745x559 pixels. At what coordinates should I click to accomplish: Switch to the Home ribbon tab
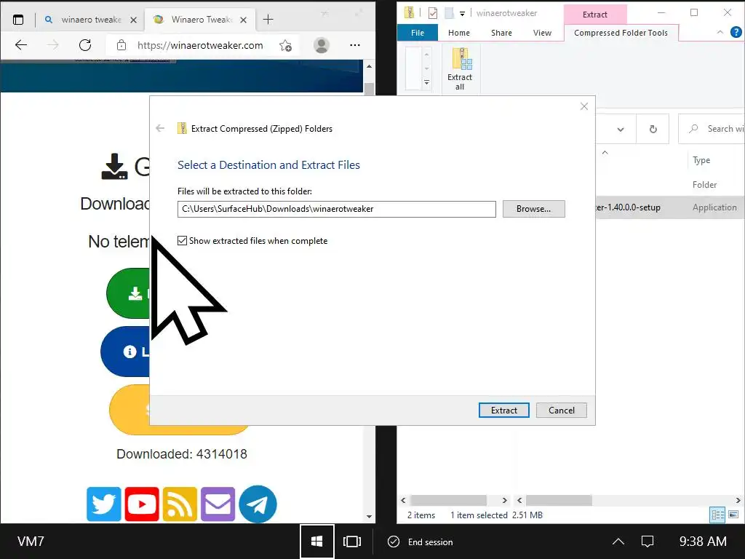point(458,33)
